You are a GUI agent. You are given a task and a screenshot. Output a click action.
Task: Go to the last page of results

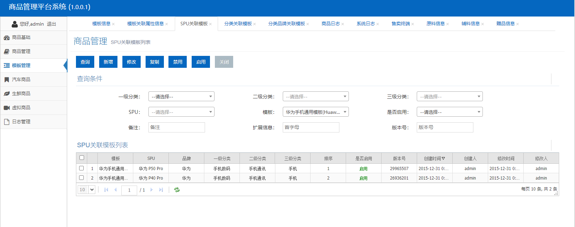pos(161,190)
